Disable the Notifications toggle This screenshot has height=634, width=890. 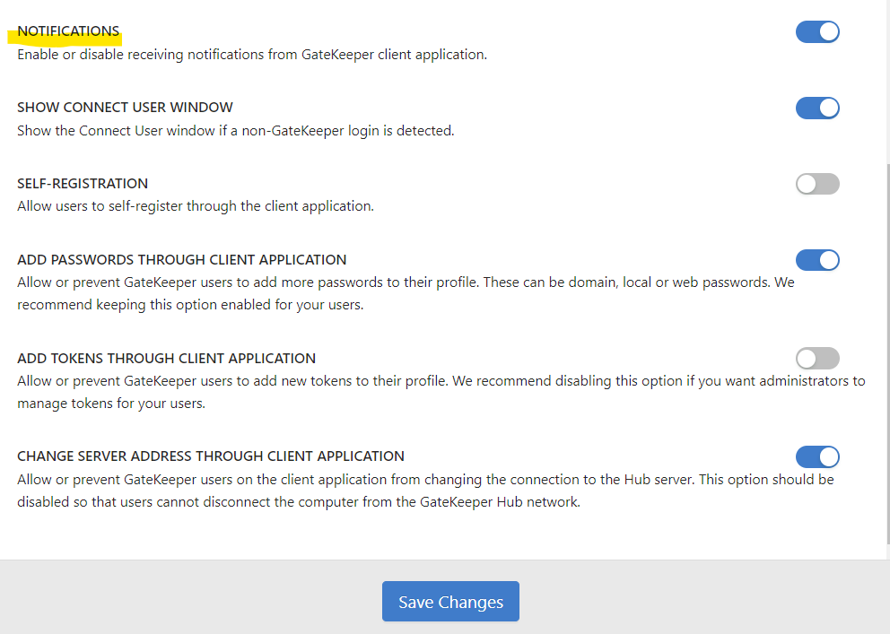pyautogui.click(x=816, y=31)
